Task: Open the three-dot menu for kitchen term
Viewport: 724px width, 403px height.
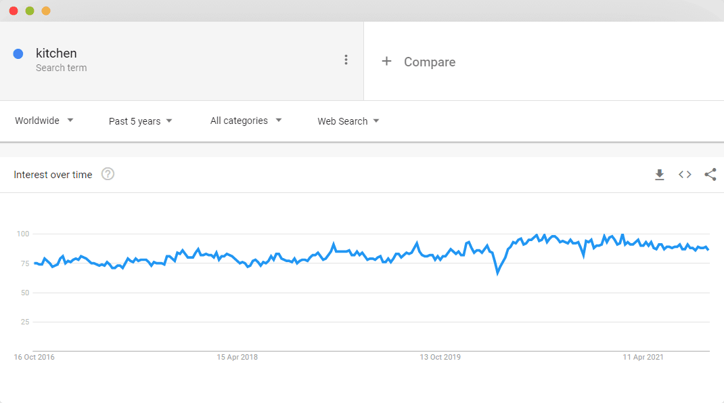Action: 346,60
